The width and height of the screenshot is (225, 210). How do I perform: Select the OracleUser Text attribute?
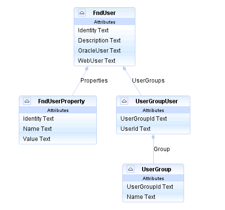tap(105, 51)
